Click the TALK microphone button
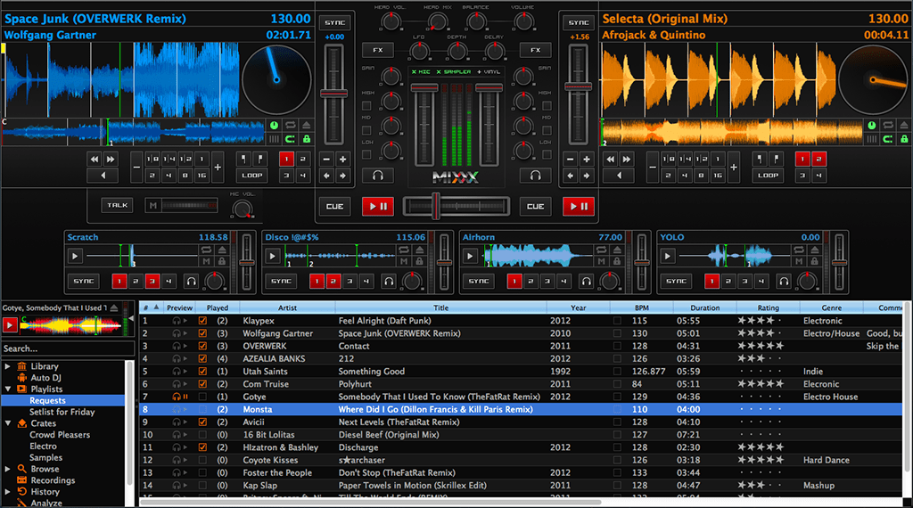This screenshot has width=913, height=508. click(x=117, y=205)
